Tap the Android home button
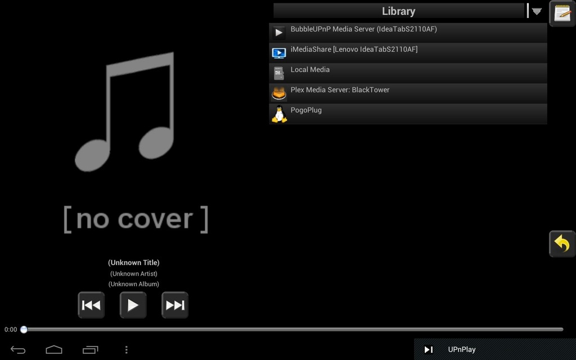The width and height of the screenshot is (576, 360). [54, 349]
